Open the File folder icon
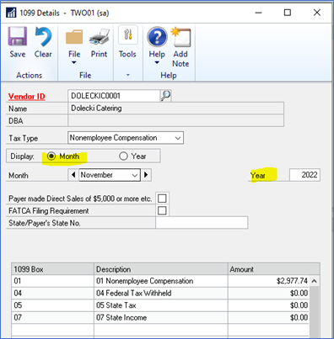 (x=74, y=37)
